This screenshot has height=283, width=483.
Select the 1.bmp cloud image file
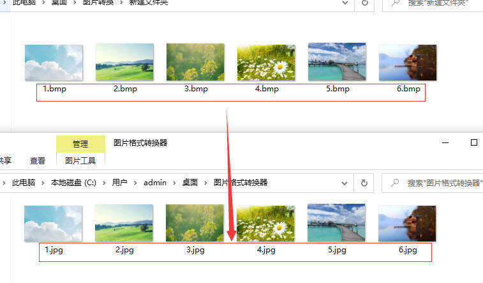pos(54,63)
